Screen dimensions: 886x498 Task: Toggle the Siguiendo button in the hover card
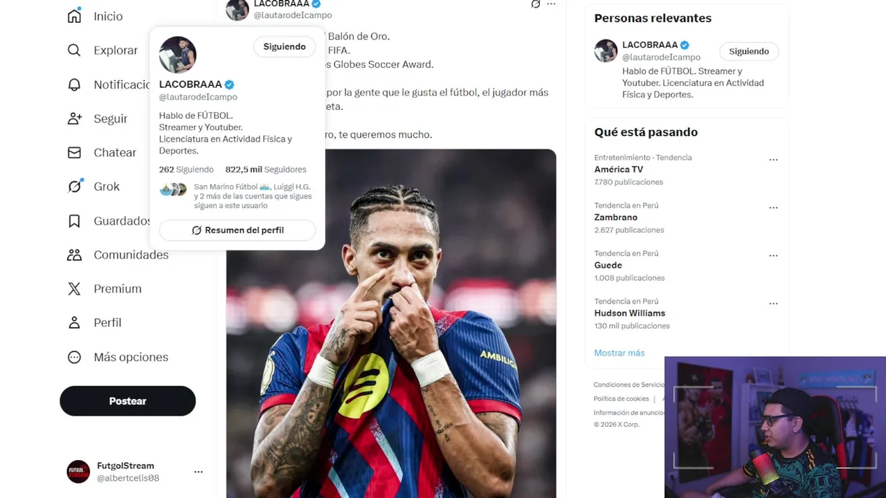pyautogui.click(x=284, y=46)
